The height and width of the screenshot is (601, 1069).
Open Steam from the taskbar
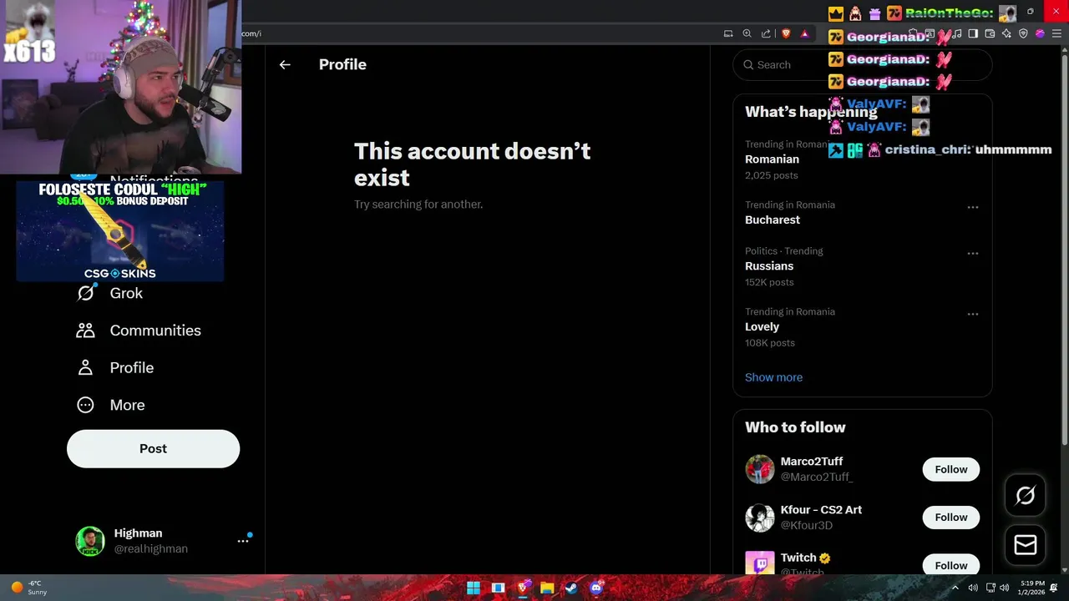click(571, 588)
